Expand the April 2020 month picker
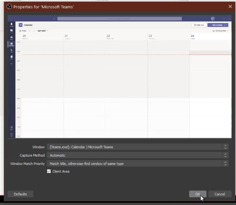This screenshot has width=236, height=205. [43, 31]
